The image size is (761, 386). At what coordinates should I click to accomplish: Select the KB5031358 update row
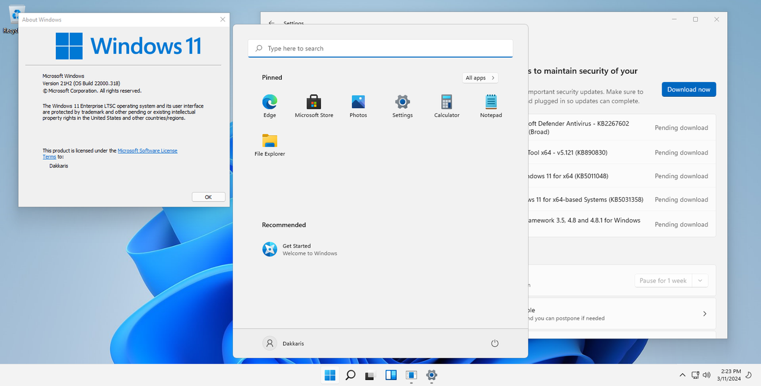click(621, 200)
